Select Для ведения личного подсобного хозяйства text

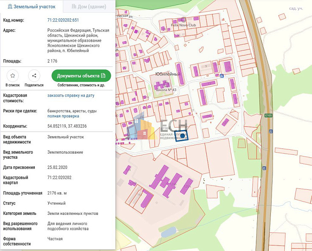click(x=68, y=226)
